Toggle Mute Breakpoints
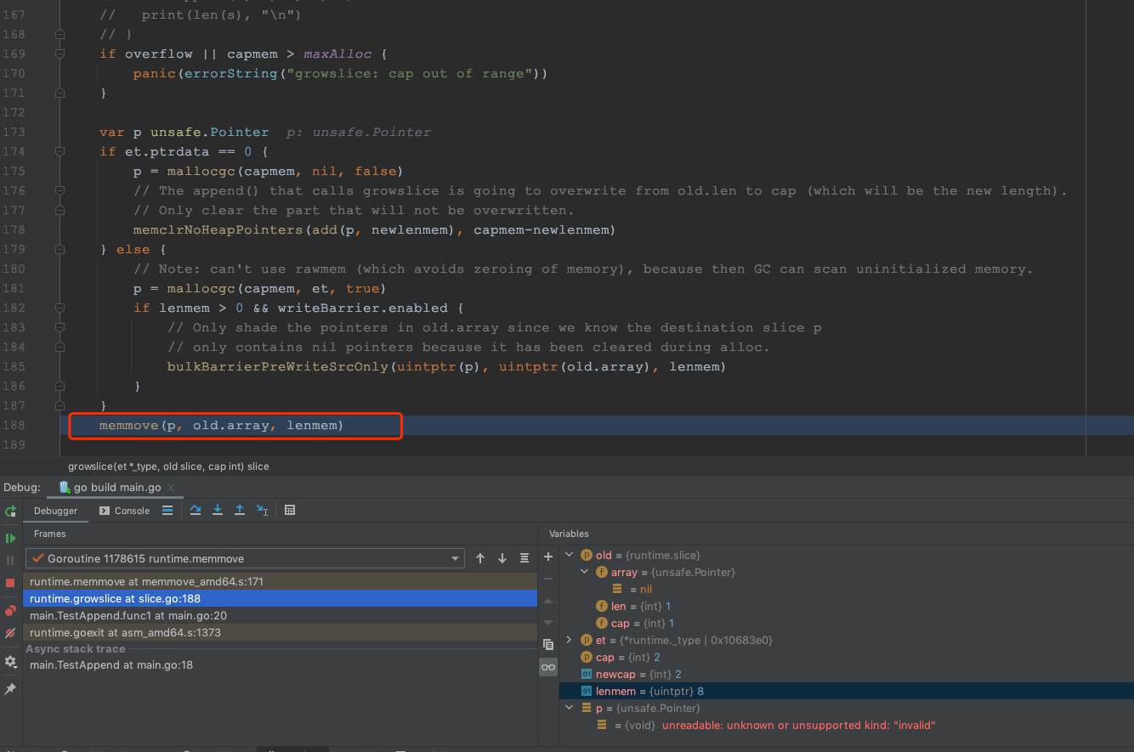Viewport: 1134px width, 752px height. tap(10, 633)
